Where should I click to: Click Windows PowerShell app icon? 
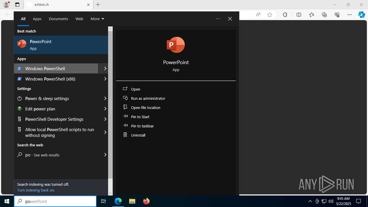tap(20, 68)
